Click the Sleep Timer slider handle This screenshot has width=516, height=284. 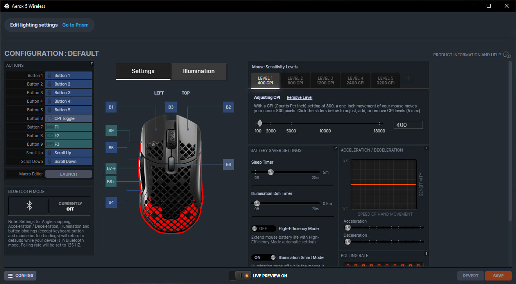point(270,172)
